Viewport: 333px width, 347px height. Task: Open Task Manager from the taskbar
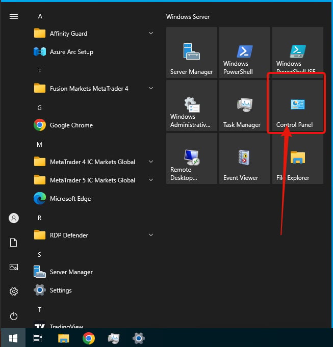pyautogui.click(x=114, y=338)
